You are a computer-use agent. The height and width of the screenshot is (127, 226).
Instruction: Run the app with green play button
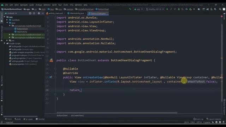pos(167,9)
